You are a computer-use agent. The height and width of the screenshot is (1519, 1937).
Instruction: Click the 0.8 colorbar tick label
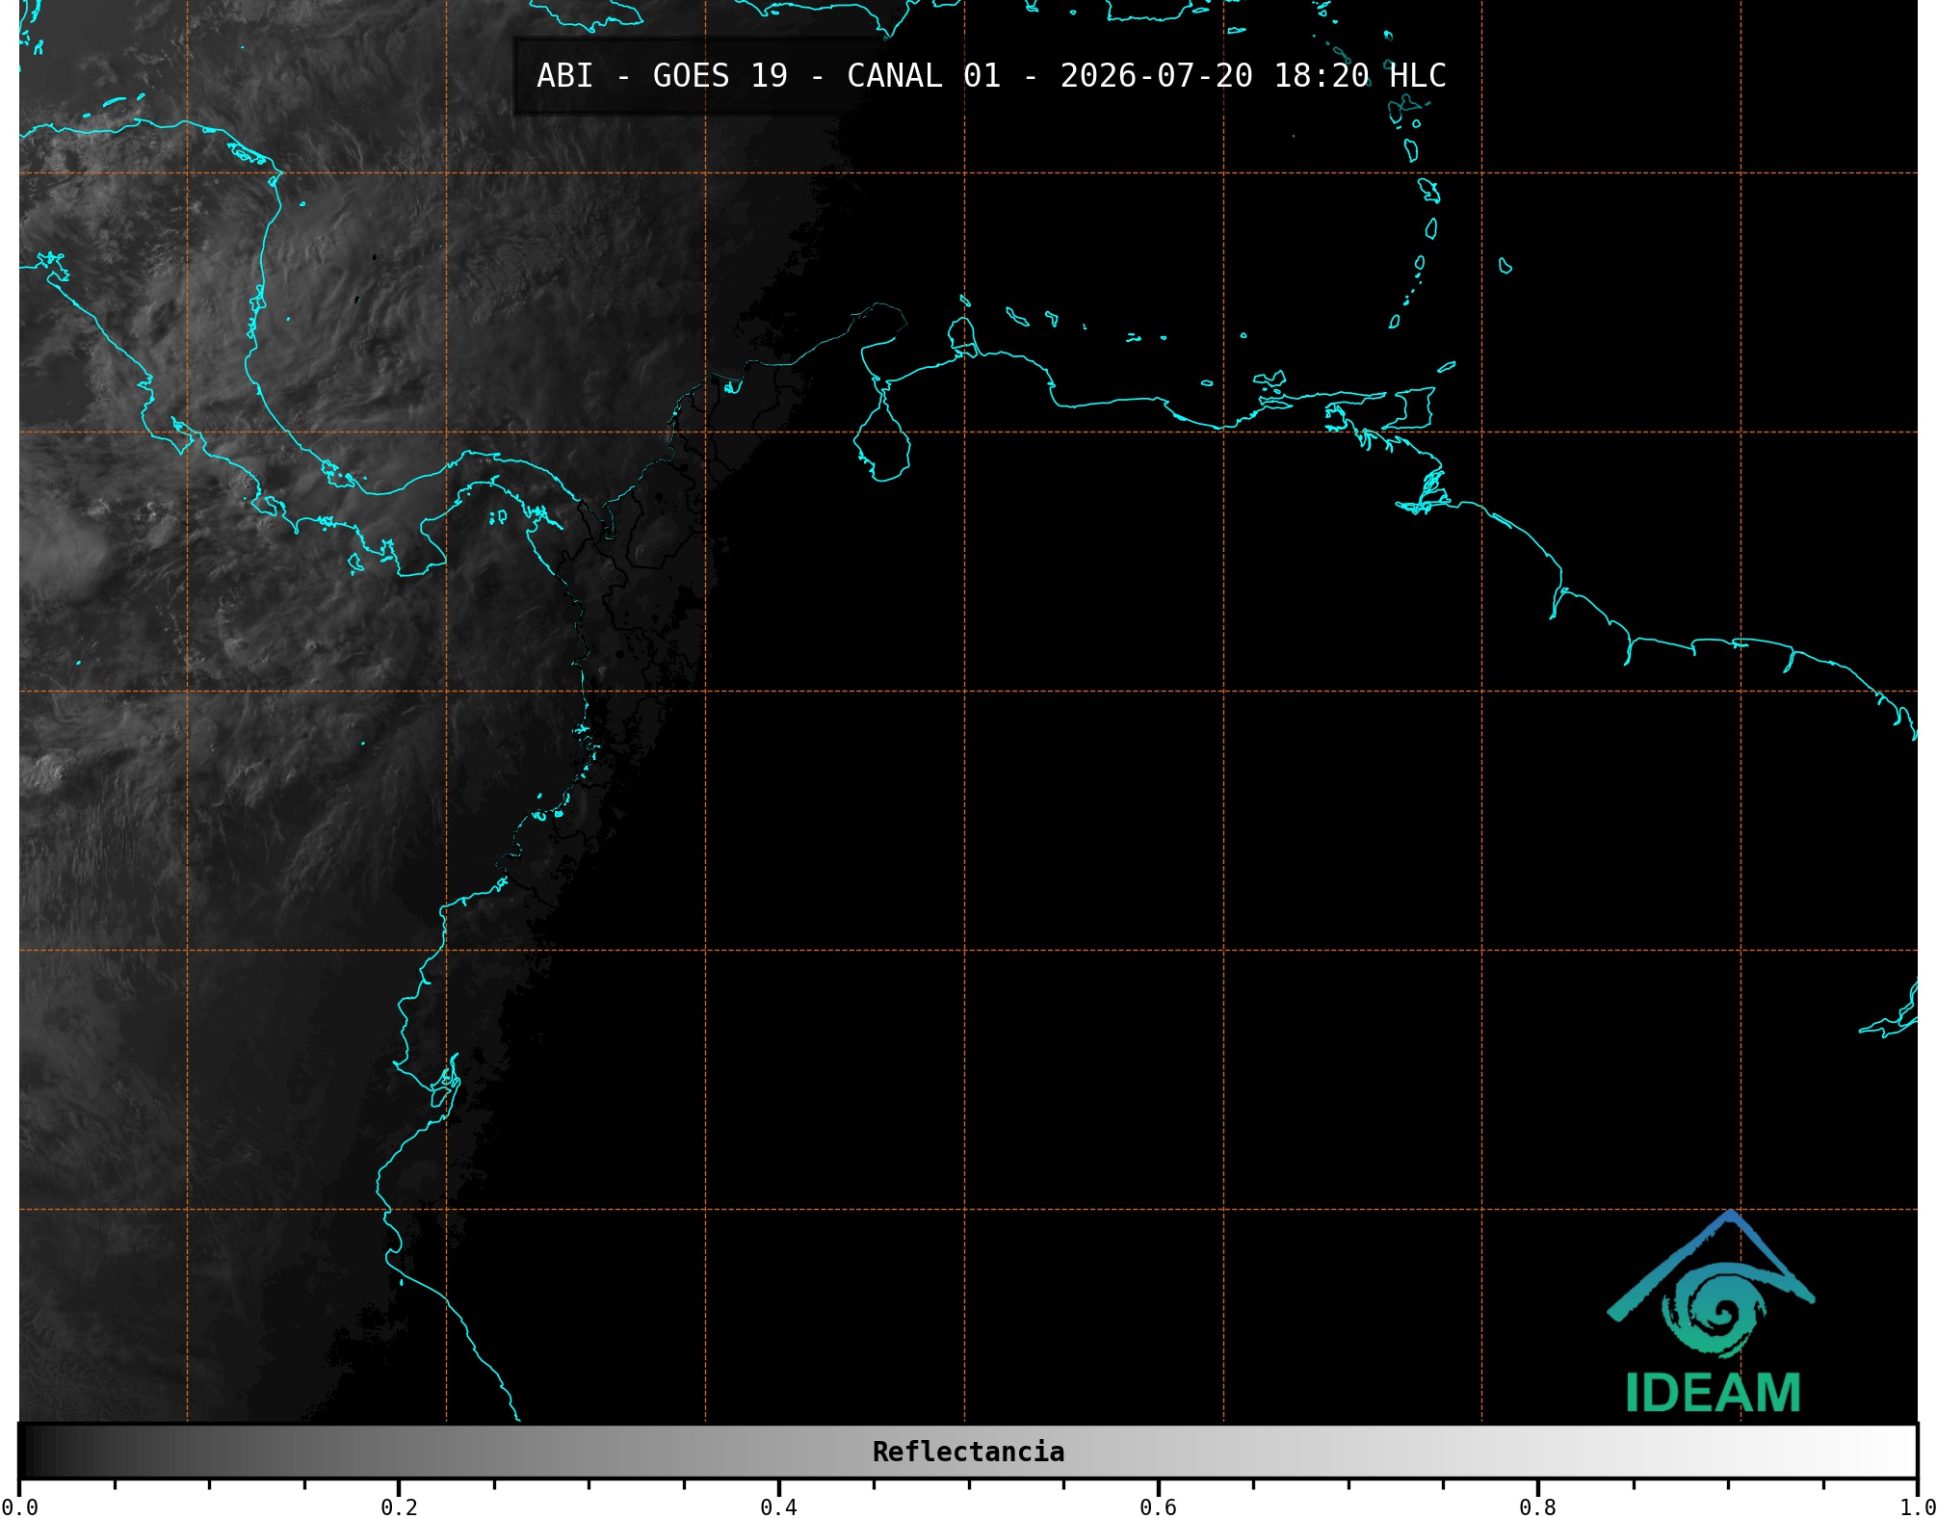(x=1537, y=1507)
